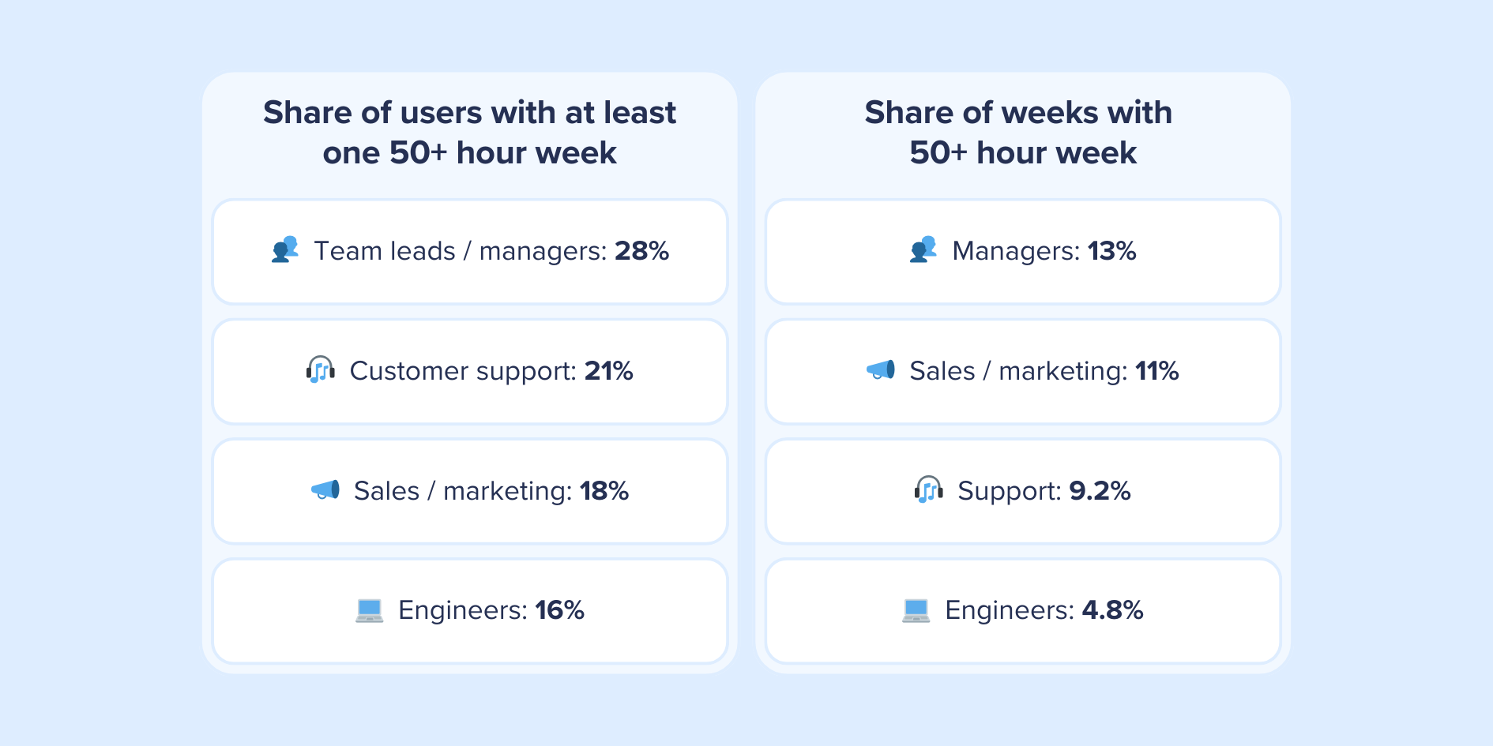The height and width of the screenshot is (746, 1493).
Task: Click the headset icon next to Support 9.2%
Action: [x=928, y=490]
